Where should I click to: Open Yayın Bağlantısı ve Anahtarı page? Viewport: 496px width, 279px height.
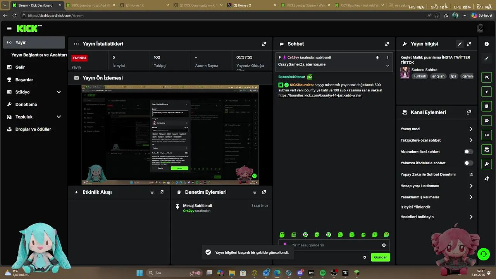(39, 55)
